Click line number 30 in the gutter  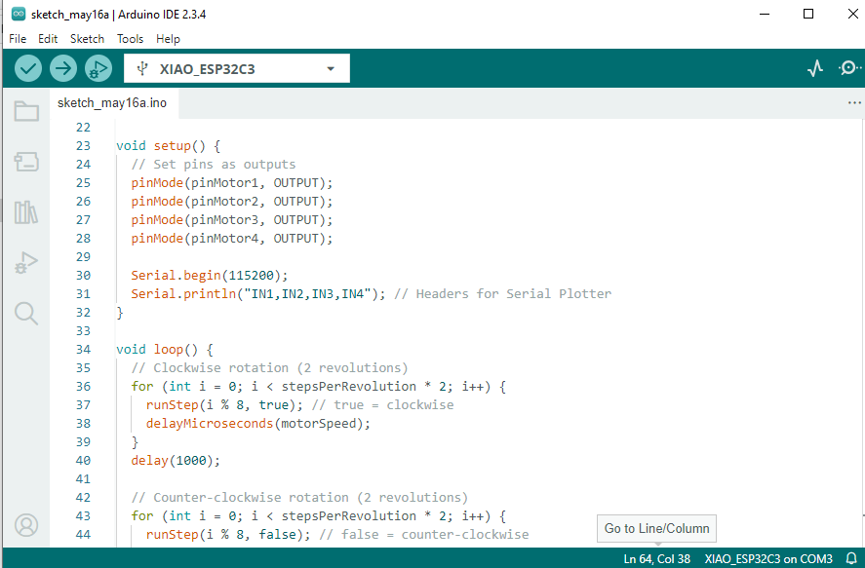tap(83, 276)
